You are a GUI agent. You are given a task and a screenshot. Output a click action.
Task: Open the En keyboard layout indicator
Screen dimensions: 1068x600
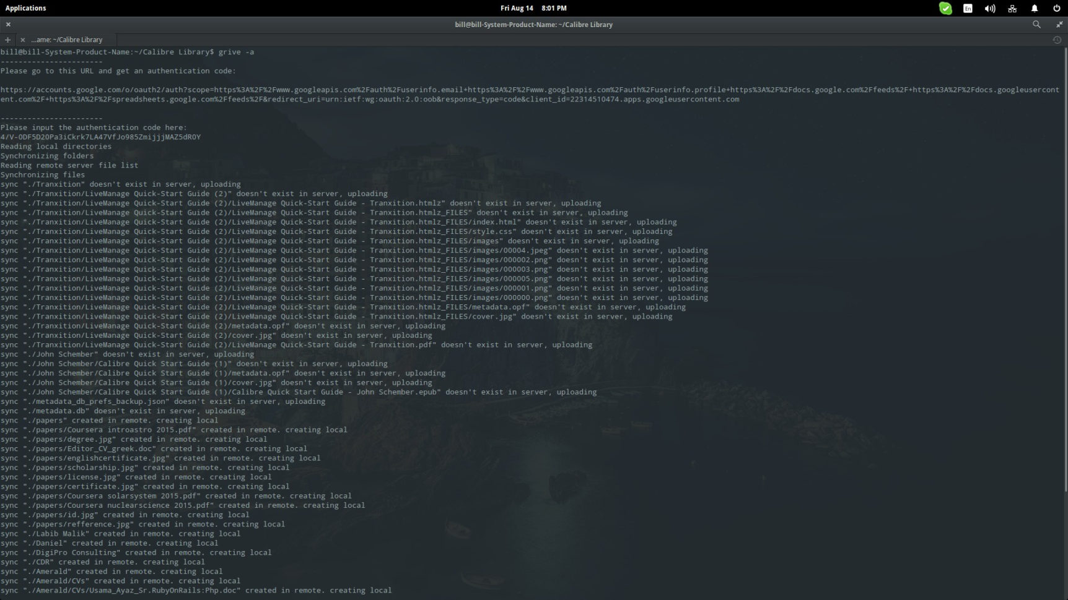[968, 8]
